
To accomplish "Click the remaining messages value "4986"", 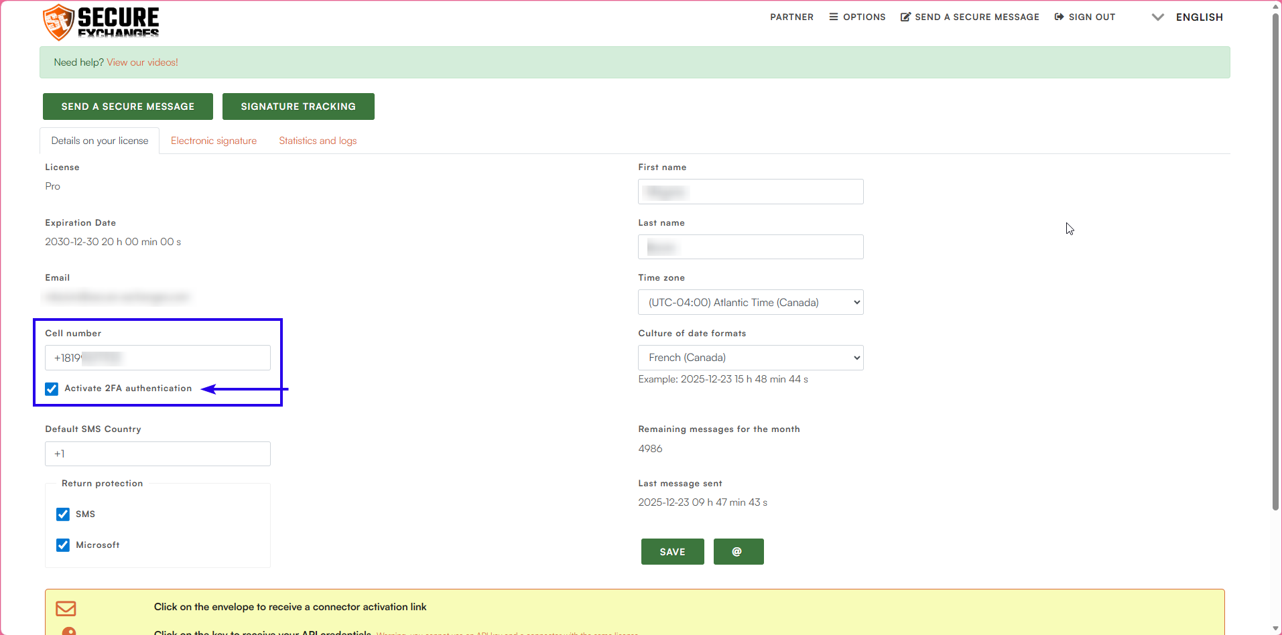I will point(650,449).
